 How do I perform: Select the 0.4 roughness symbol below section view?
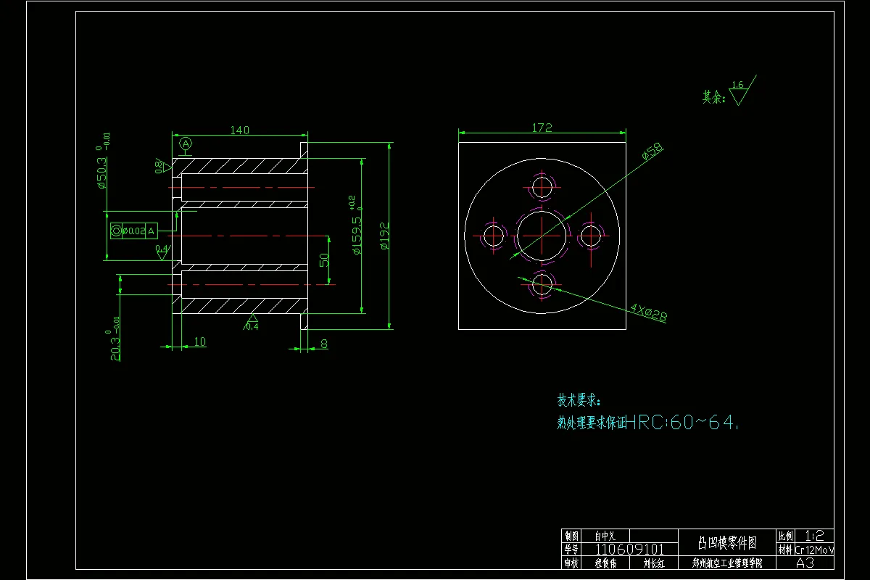coord(252,323)
